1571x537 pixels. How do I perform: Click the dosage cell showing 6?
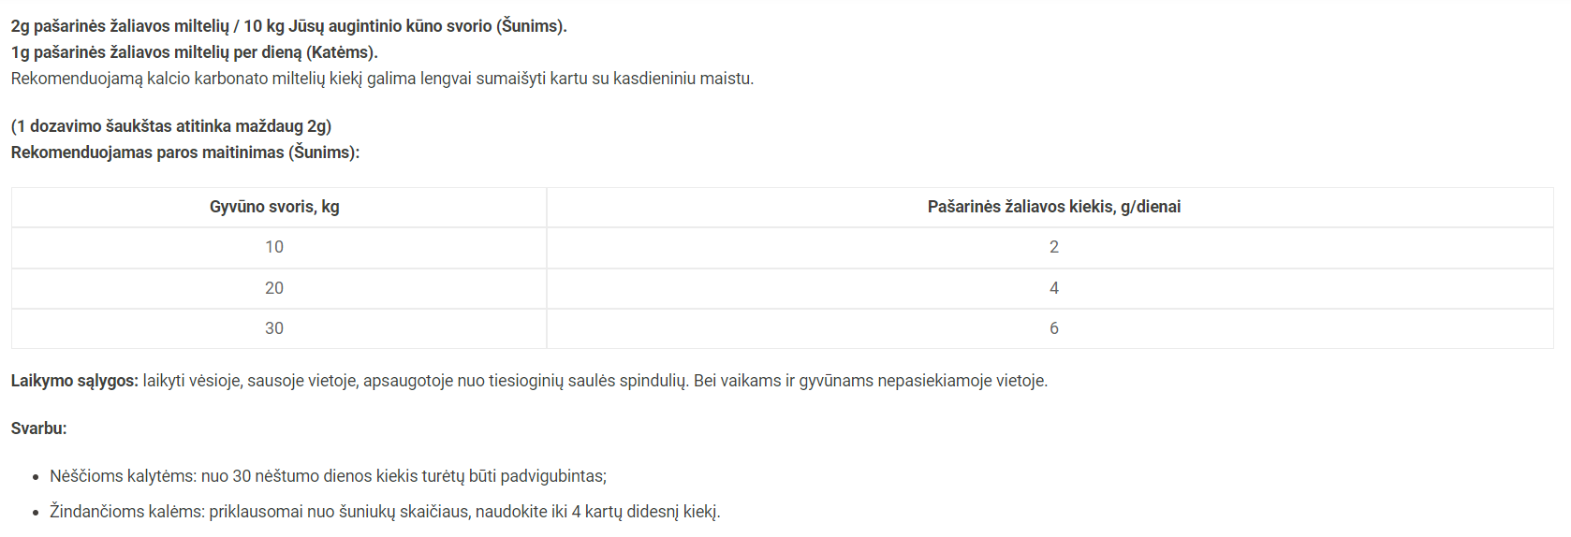pyautogui.click(x=1054, y=328)
